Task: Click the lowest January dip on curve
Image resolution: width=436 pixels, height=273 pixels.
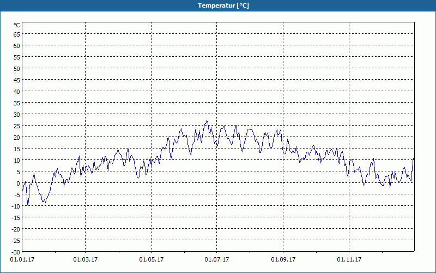Action: point(28,204)
